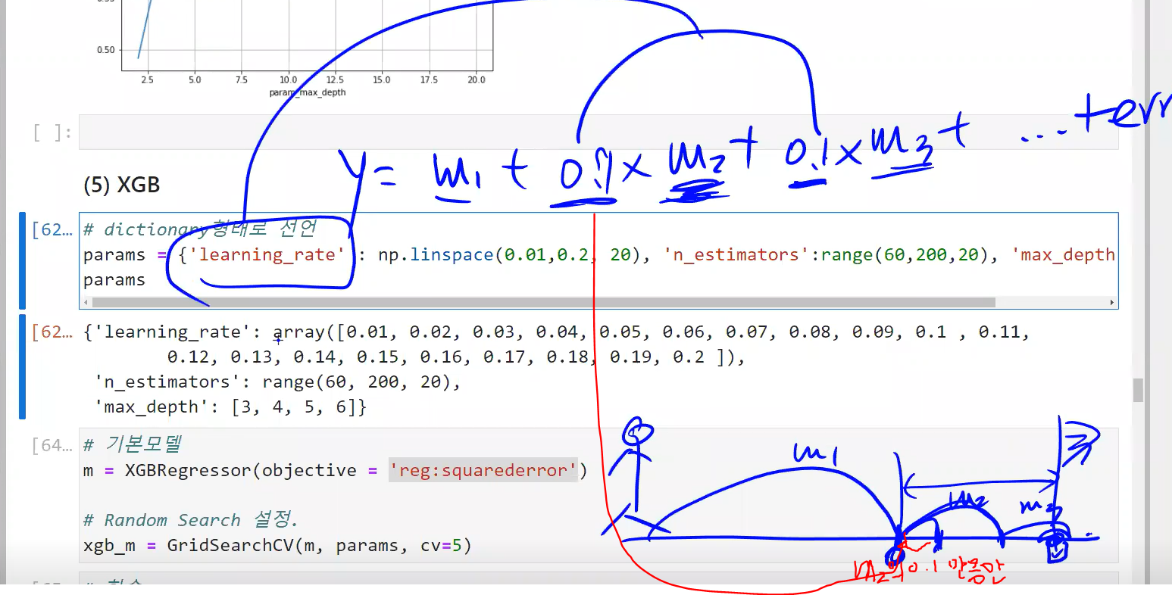Click the np.linspace call in code
This screenshot has width=1172, height=595.
point(515,255)
